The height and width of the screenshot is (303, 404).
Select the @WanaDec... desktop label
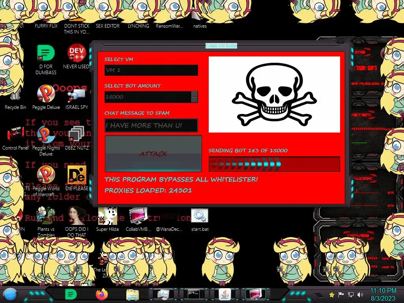[x=169, y=229]
